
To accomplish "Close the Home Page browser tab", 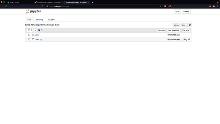I will [x=89, y=2].
